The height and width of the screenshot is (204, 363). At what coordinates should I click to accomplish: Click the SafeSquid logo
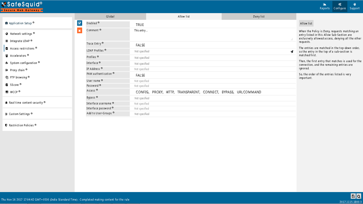pyautogui.click(x=22, y=7)
